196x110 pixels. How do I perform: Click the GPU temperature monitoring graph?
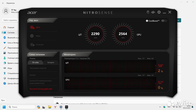click(x=110, y=83)
